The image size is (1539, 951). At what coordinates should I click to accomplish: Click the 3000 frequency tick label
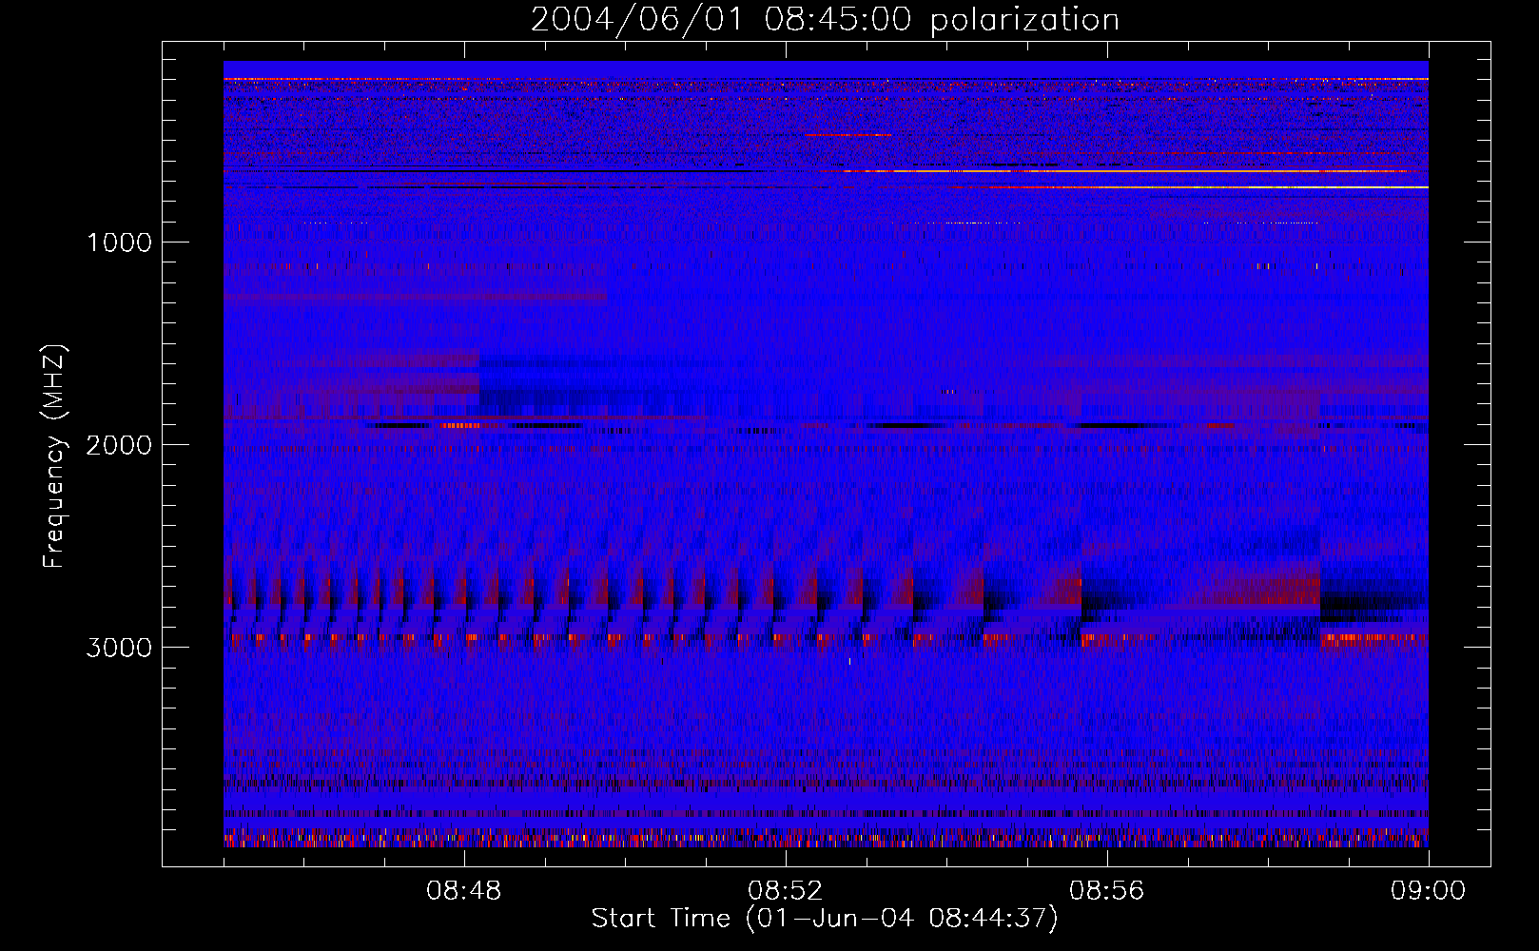click(x=119, y=648)
